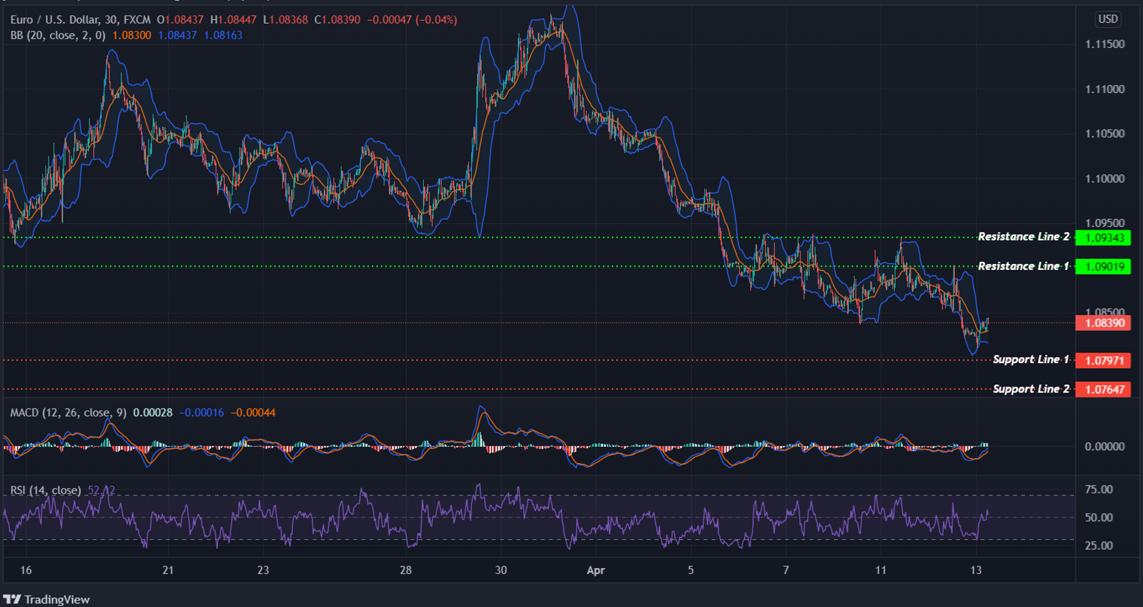The height and width of the screenshot is (607, 1143).
Task: Select the 30 date label on time axis
Action: click(x=500, y=571)
